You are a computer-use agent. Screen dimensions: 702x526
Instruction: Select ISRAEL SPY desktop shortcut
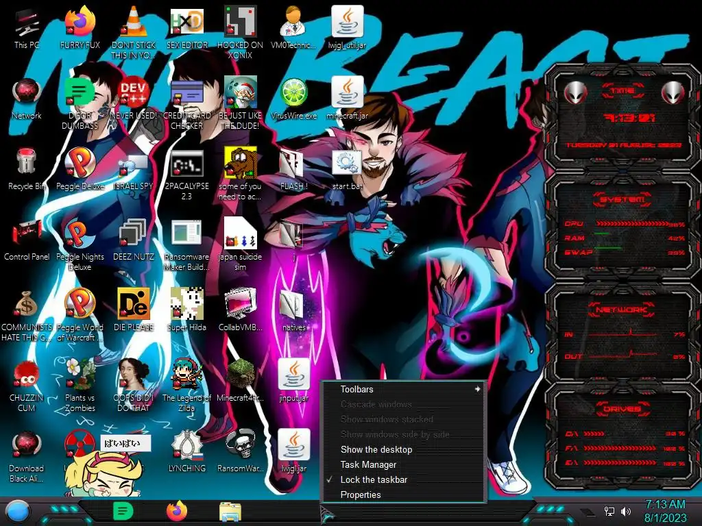(134, 164)
